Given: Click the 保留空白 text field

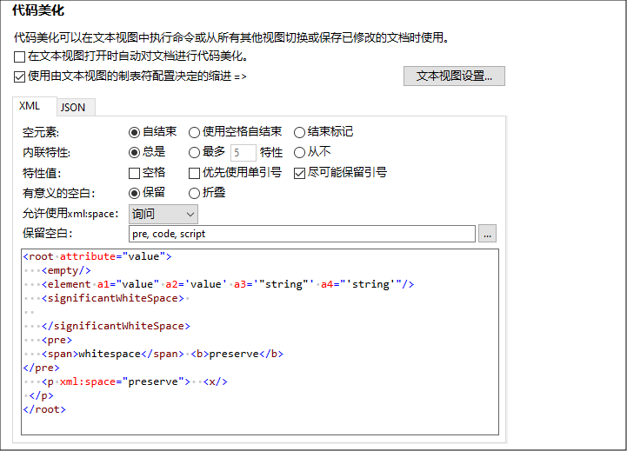Looking at the screenshot, I should tap(302, 234).
